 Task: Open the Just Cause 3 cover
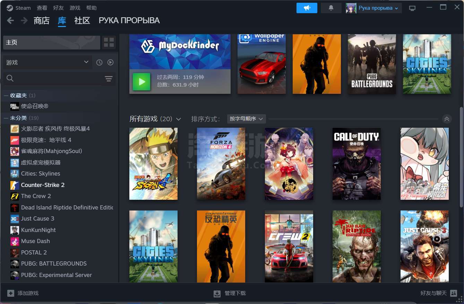pyautogui.click(x=424, y=247)
